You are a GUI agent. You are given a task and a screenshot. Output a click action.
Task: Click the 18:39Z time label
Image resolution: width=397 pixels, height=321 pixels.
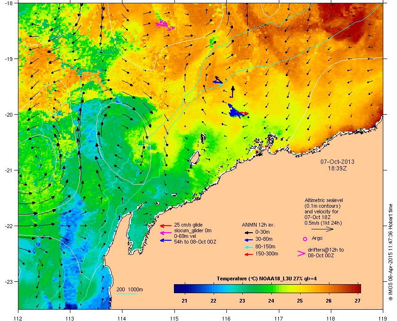(x=337, y=168)
